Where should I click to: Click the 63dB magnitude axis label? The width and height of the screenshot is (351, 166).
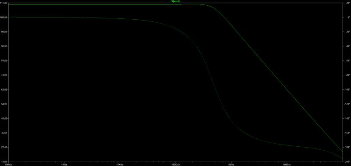point(4,90)
